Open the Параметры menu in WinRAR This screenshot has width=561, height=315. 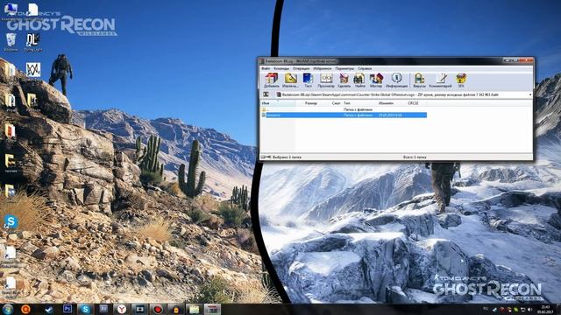coord(344,68)
